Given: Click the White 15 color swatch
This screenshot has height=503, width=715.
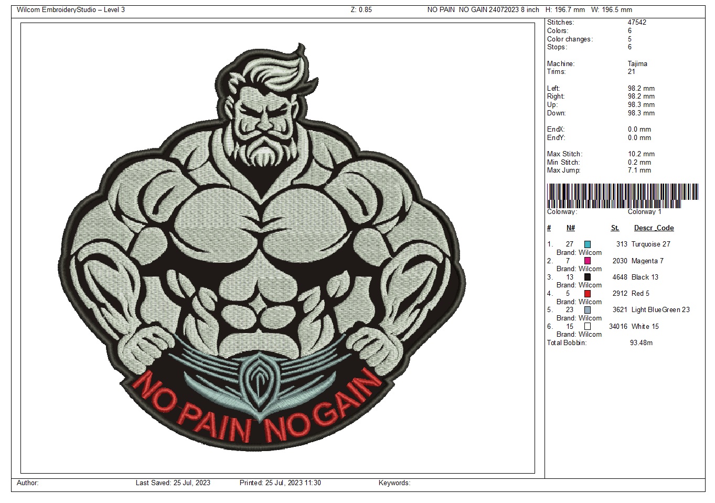Looking at the screenshot, I should [x=588, y=326].
